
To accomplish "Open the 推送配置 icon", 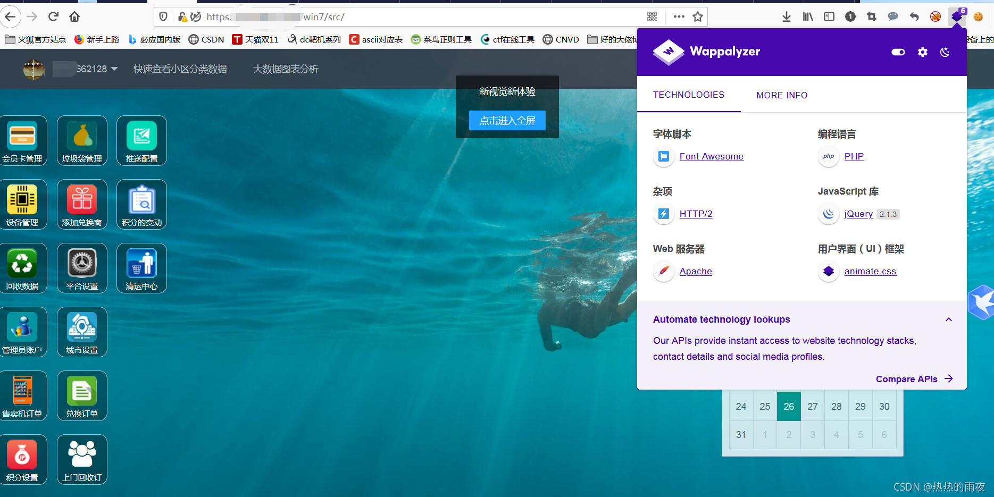I will click(x=141, y=141).
